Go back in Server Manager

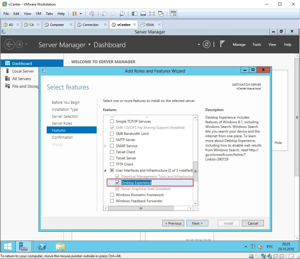(x=9, y=45)
